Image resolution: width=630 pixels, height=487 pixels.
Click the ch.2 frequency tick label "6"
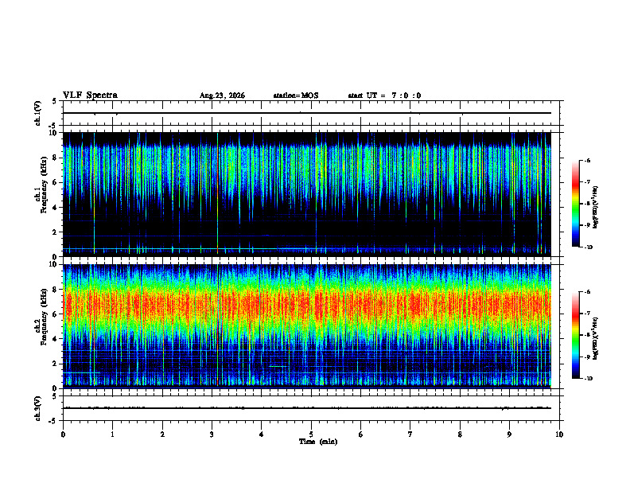[56, 314]
